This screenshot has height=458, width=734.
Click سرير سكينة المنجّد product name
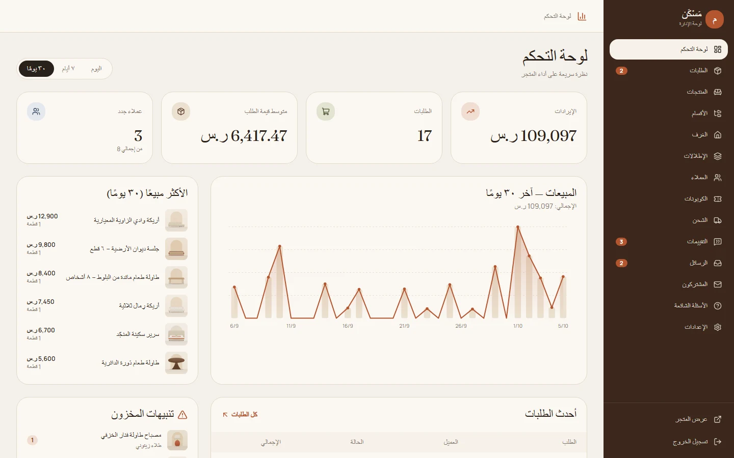click(x=138, y=334)
